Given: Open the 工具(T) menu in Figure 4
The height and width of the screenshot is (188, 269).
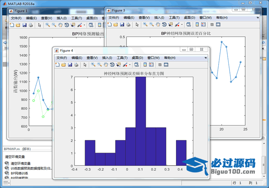Looking at the screenshot, I should click(122, 58).
